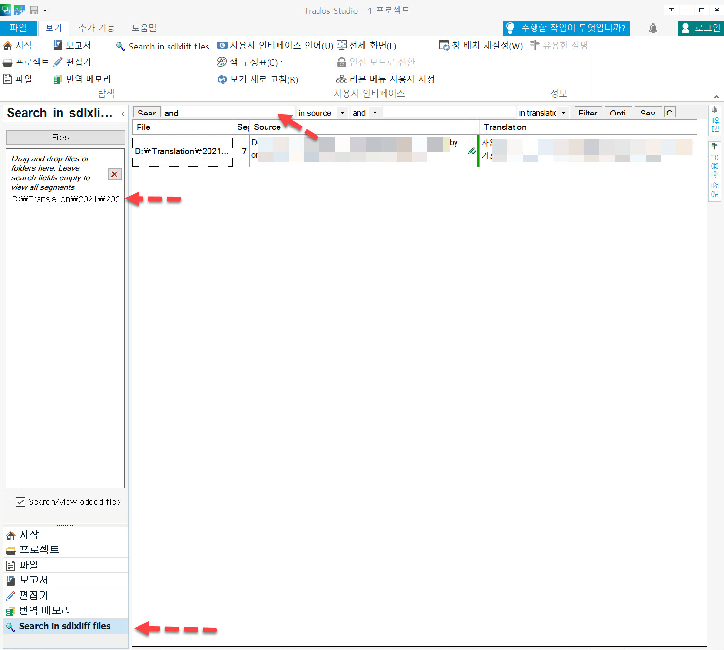Toggle the Search/view added files checkbox
The image size is (724, 650).
(x=20, y=502)
